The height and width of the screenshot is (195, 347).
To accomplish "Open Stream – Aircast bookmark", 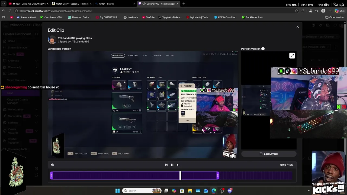I will [26, 17].
